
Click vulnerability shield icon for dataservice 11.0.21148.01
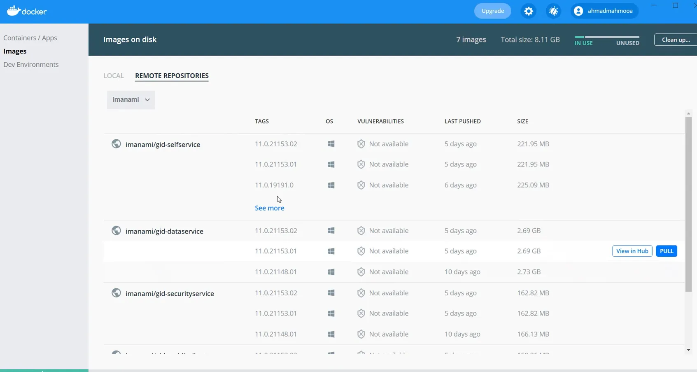click(361, 272)
